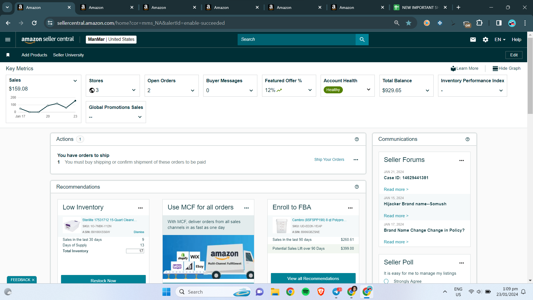This screenshot has height=300, width=533.
Task: Close the FEEDBACK tab
Action: pyautogui.click(x=33, y=280)
